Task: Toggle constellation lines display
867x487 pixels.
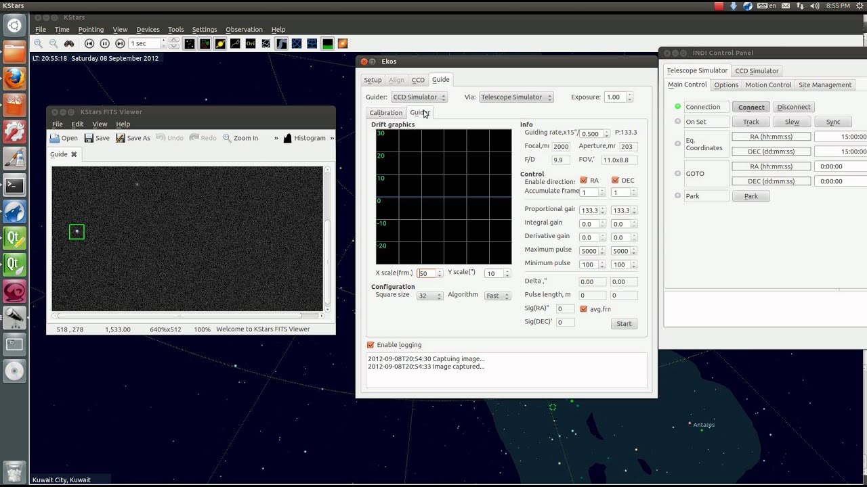Action: (235, 43)
